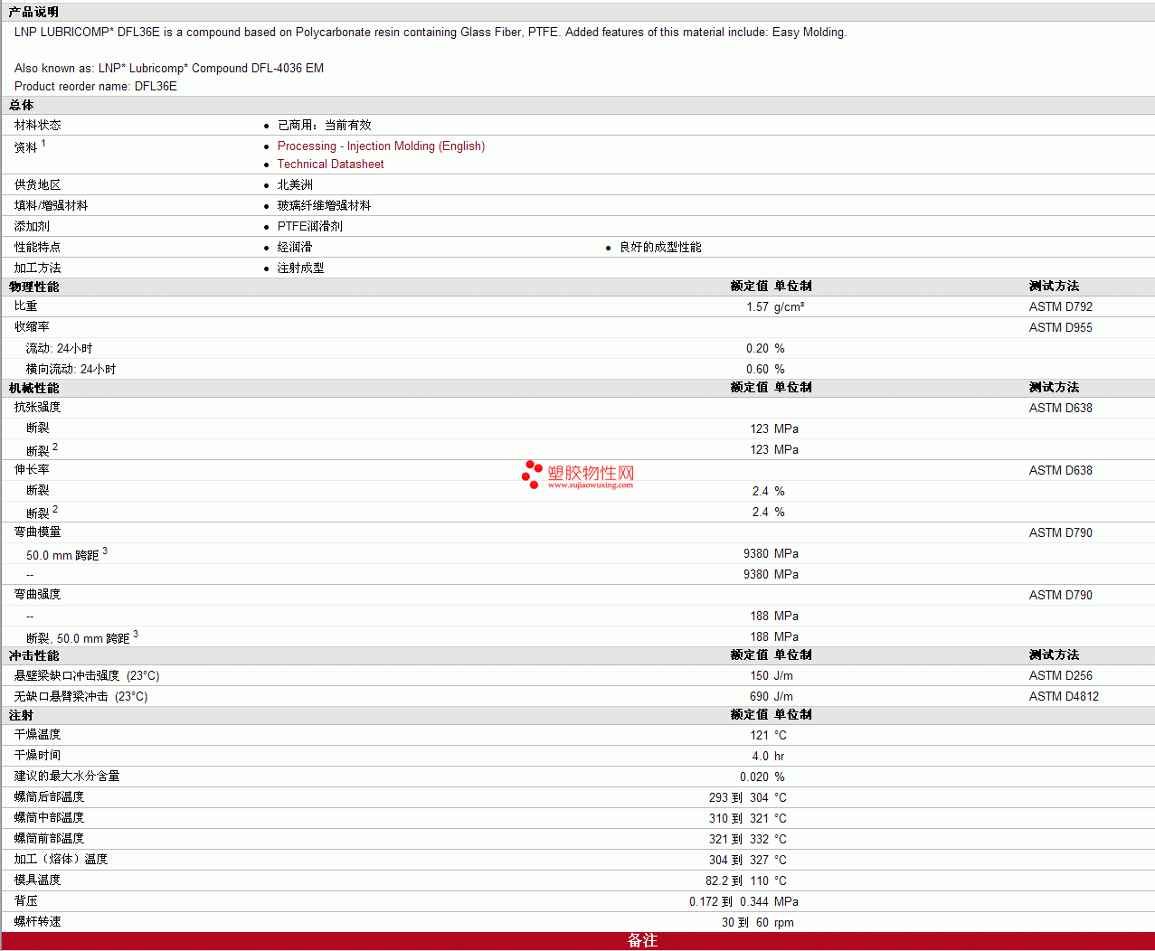The width and height of the screenshot is (1155, 951).
Task: Select 螺筒后部温度 row label
Action: (49, 797)
